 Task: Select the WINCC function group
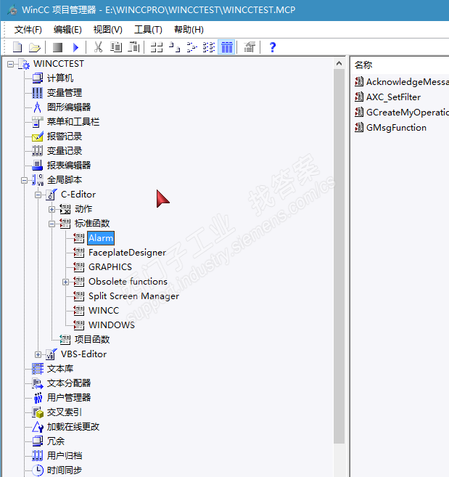tap(104, 311)
